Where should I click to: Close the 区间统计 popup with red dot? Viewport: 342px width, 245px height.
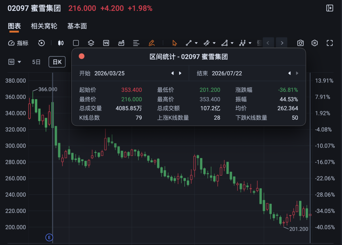(82, 56)
